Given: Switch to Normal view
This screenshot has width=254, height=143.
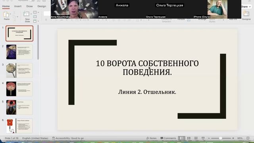Looking at the screenshot, I should point(182,138).
